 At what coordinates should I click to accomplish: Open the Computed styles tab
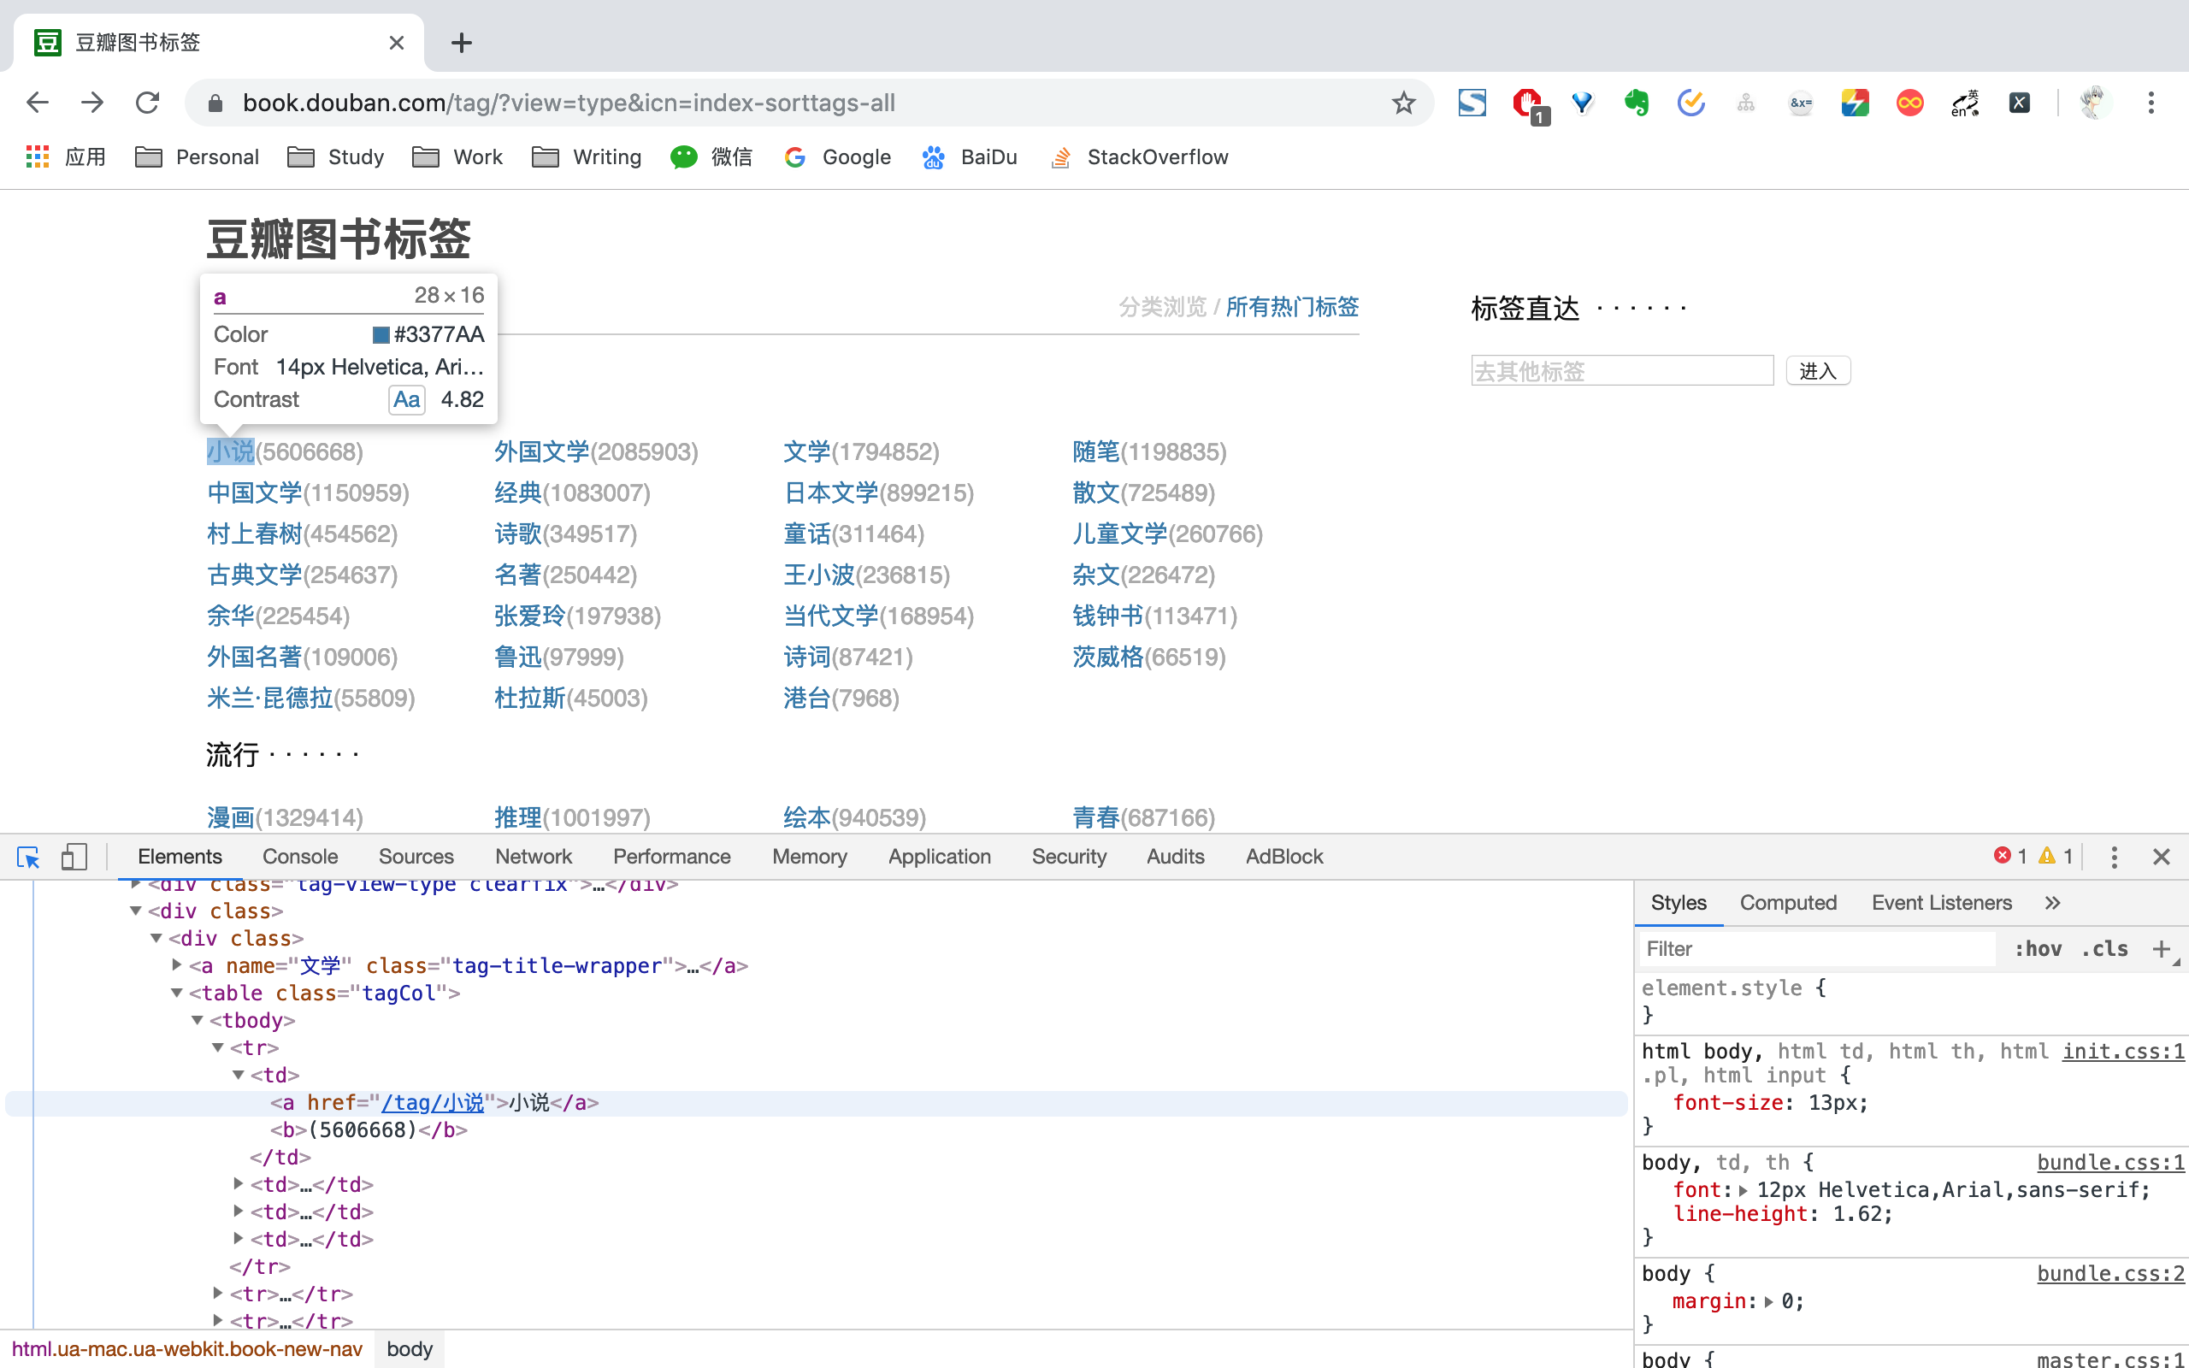[x=1787, y=903]
